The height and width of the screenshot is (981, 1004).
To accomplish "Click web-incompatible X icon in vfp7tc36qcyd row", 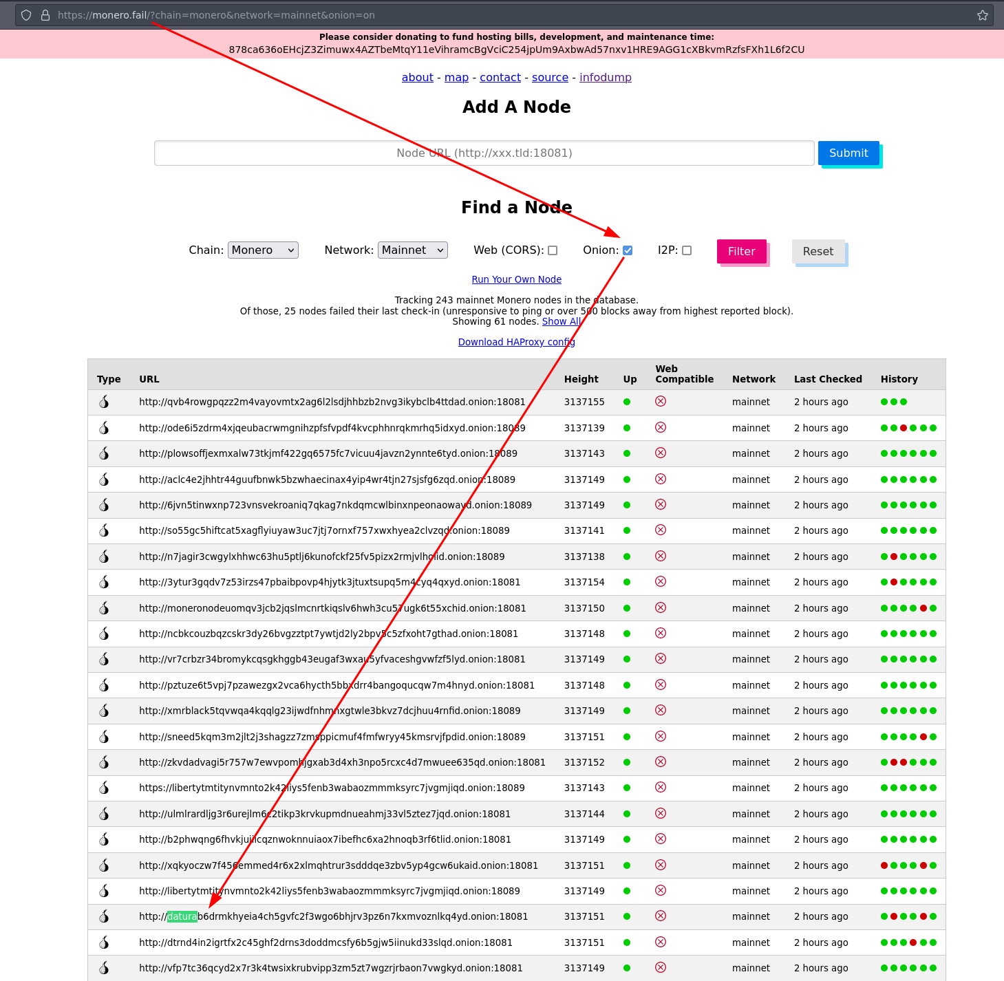I will click(x=661, y=967).
